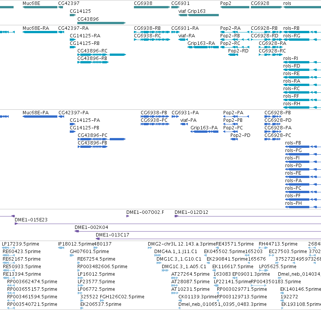Image resolution: width=321 pixels, height=310 pixels.
Task: Open the RE60423.5prime EST label
Action: [22, 252]
